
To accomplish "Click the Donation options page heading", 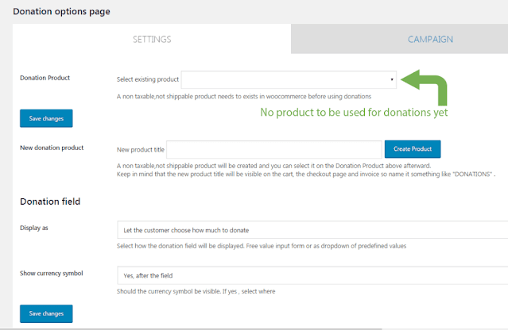I will coord(61,12).
